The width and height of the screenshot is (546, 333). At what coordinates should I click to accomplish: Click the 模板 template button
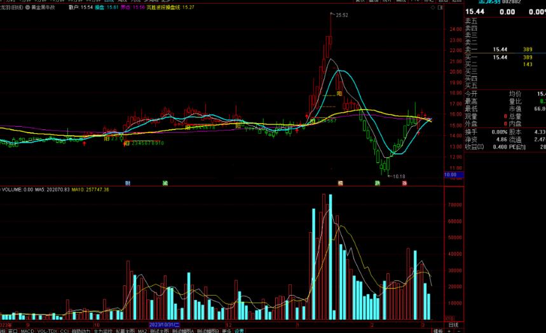(x=438, y=331)
